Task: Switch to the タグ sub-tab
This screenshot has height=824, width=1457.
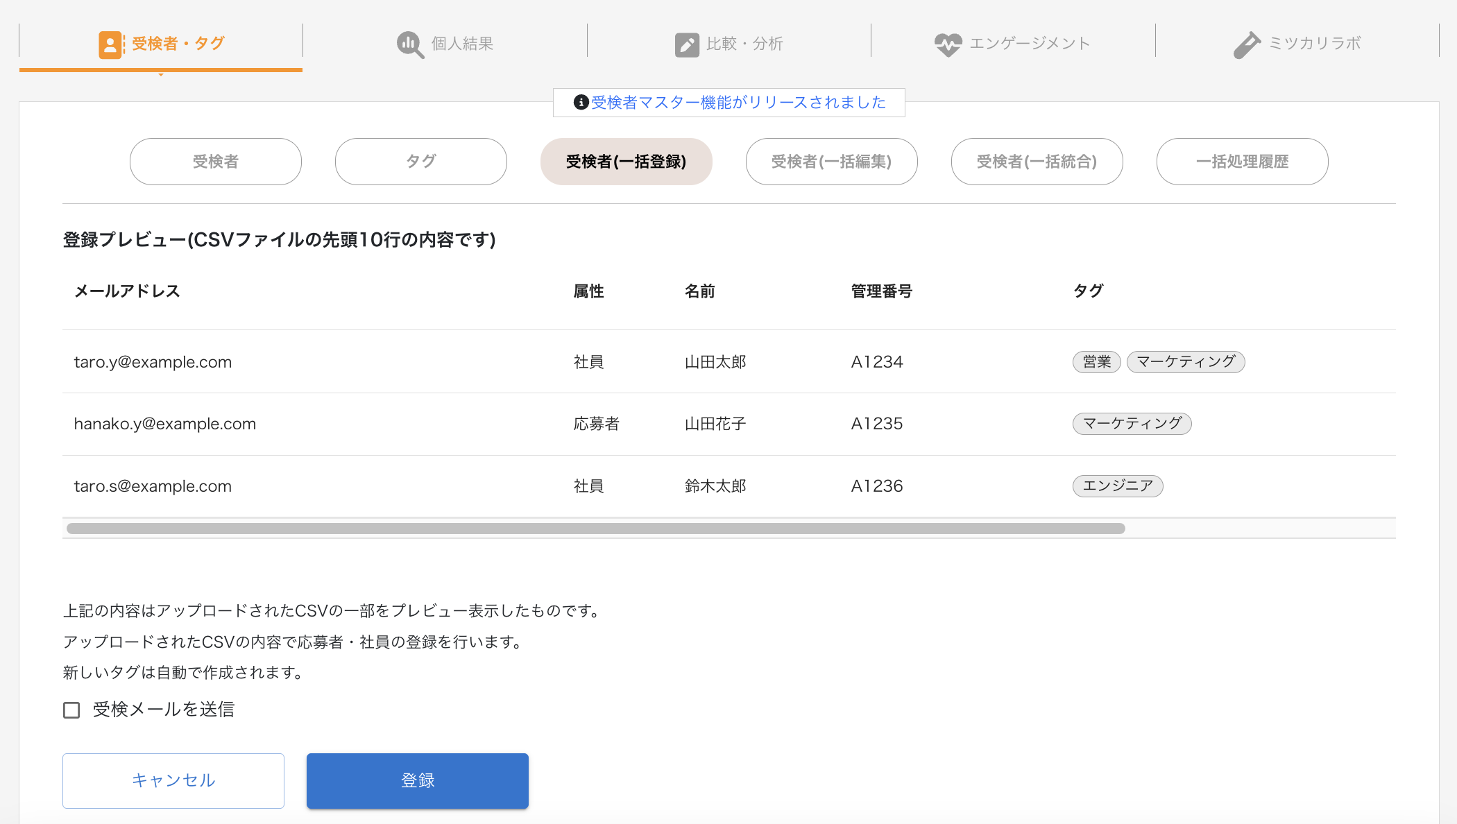Action: [421, 162]
